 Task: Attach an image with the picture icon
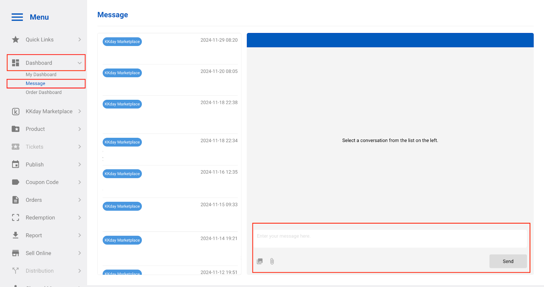[260, 261]
